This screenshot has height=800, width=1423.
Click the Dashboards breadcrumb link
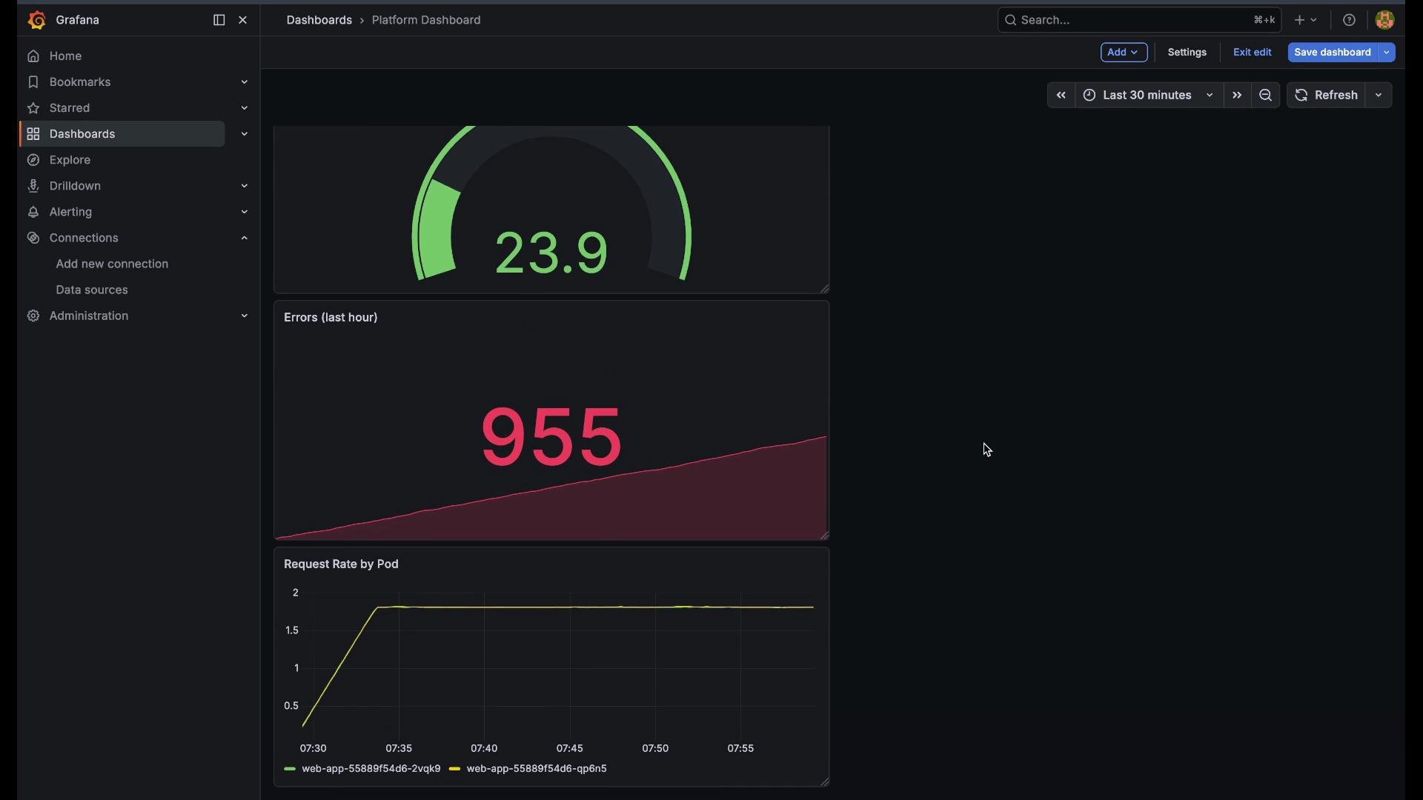coord(319,20)
